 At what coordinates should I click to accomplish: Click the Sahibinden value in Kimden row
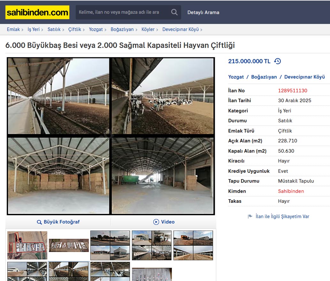[x=291, y=191]
